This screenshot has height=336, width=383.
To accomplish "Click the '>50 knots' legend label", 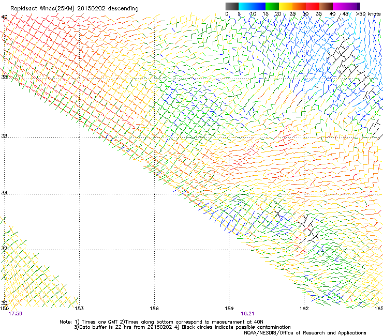I will pyautogui.click(x=368, y=14).
